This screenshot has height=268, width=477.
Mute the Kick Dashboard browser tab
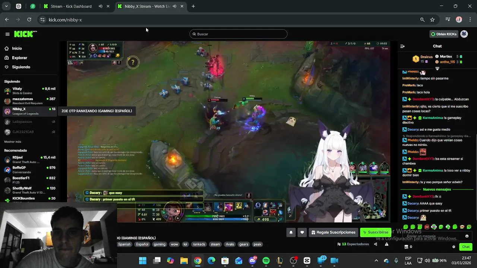click(x=101, y=6)
